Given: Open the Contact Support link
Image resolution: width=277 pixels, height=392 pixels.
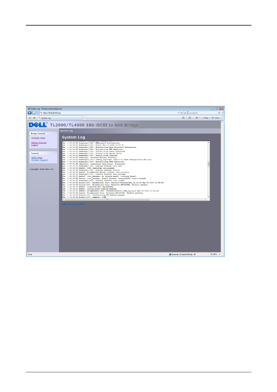Looking at the screenshot, I should click(x=40, y=160).
